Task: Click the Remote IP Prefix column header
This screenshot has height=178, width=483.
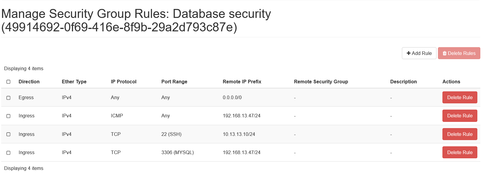Action: point(242,82)
